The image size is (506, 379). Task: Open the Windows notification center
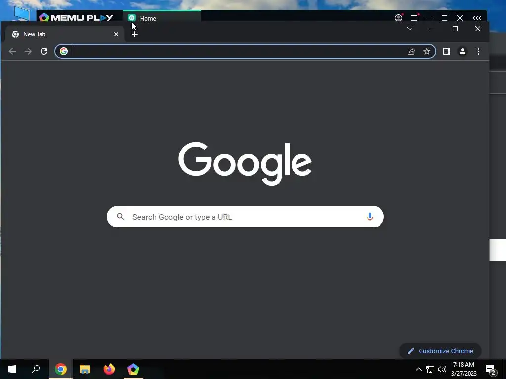tap(491, 369)
